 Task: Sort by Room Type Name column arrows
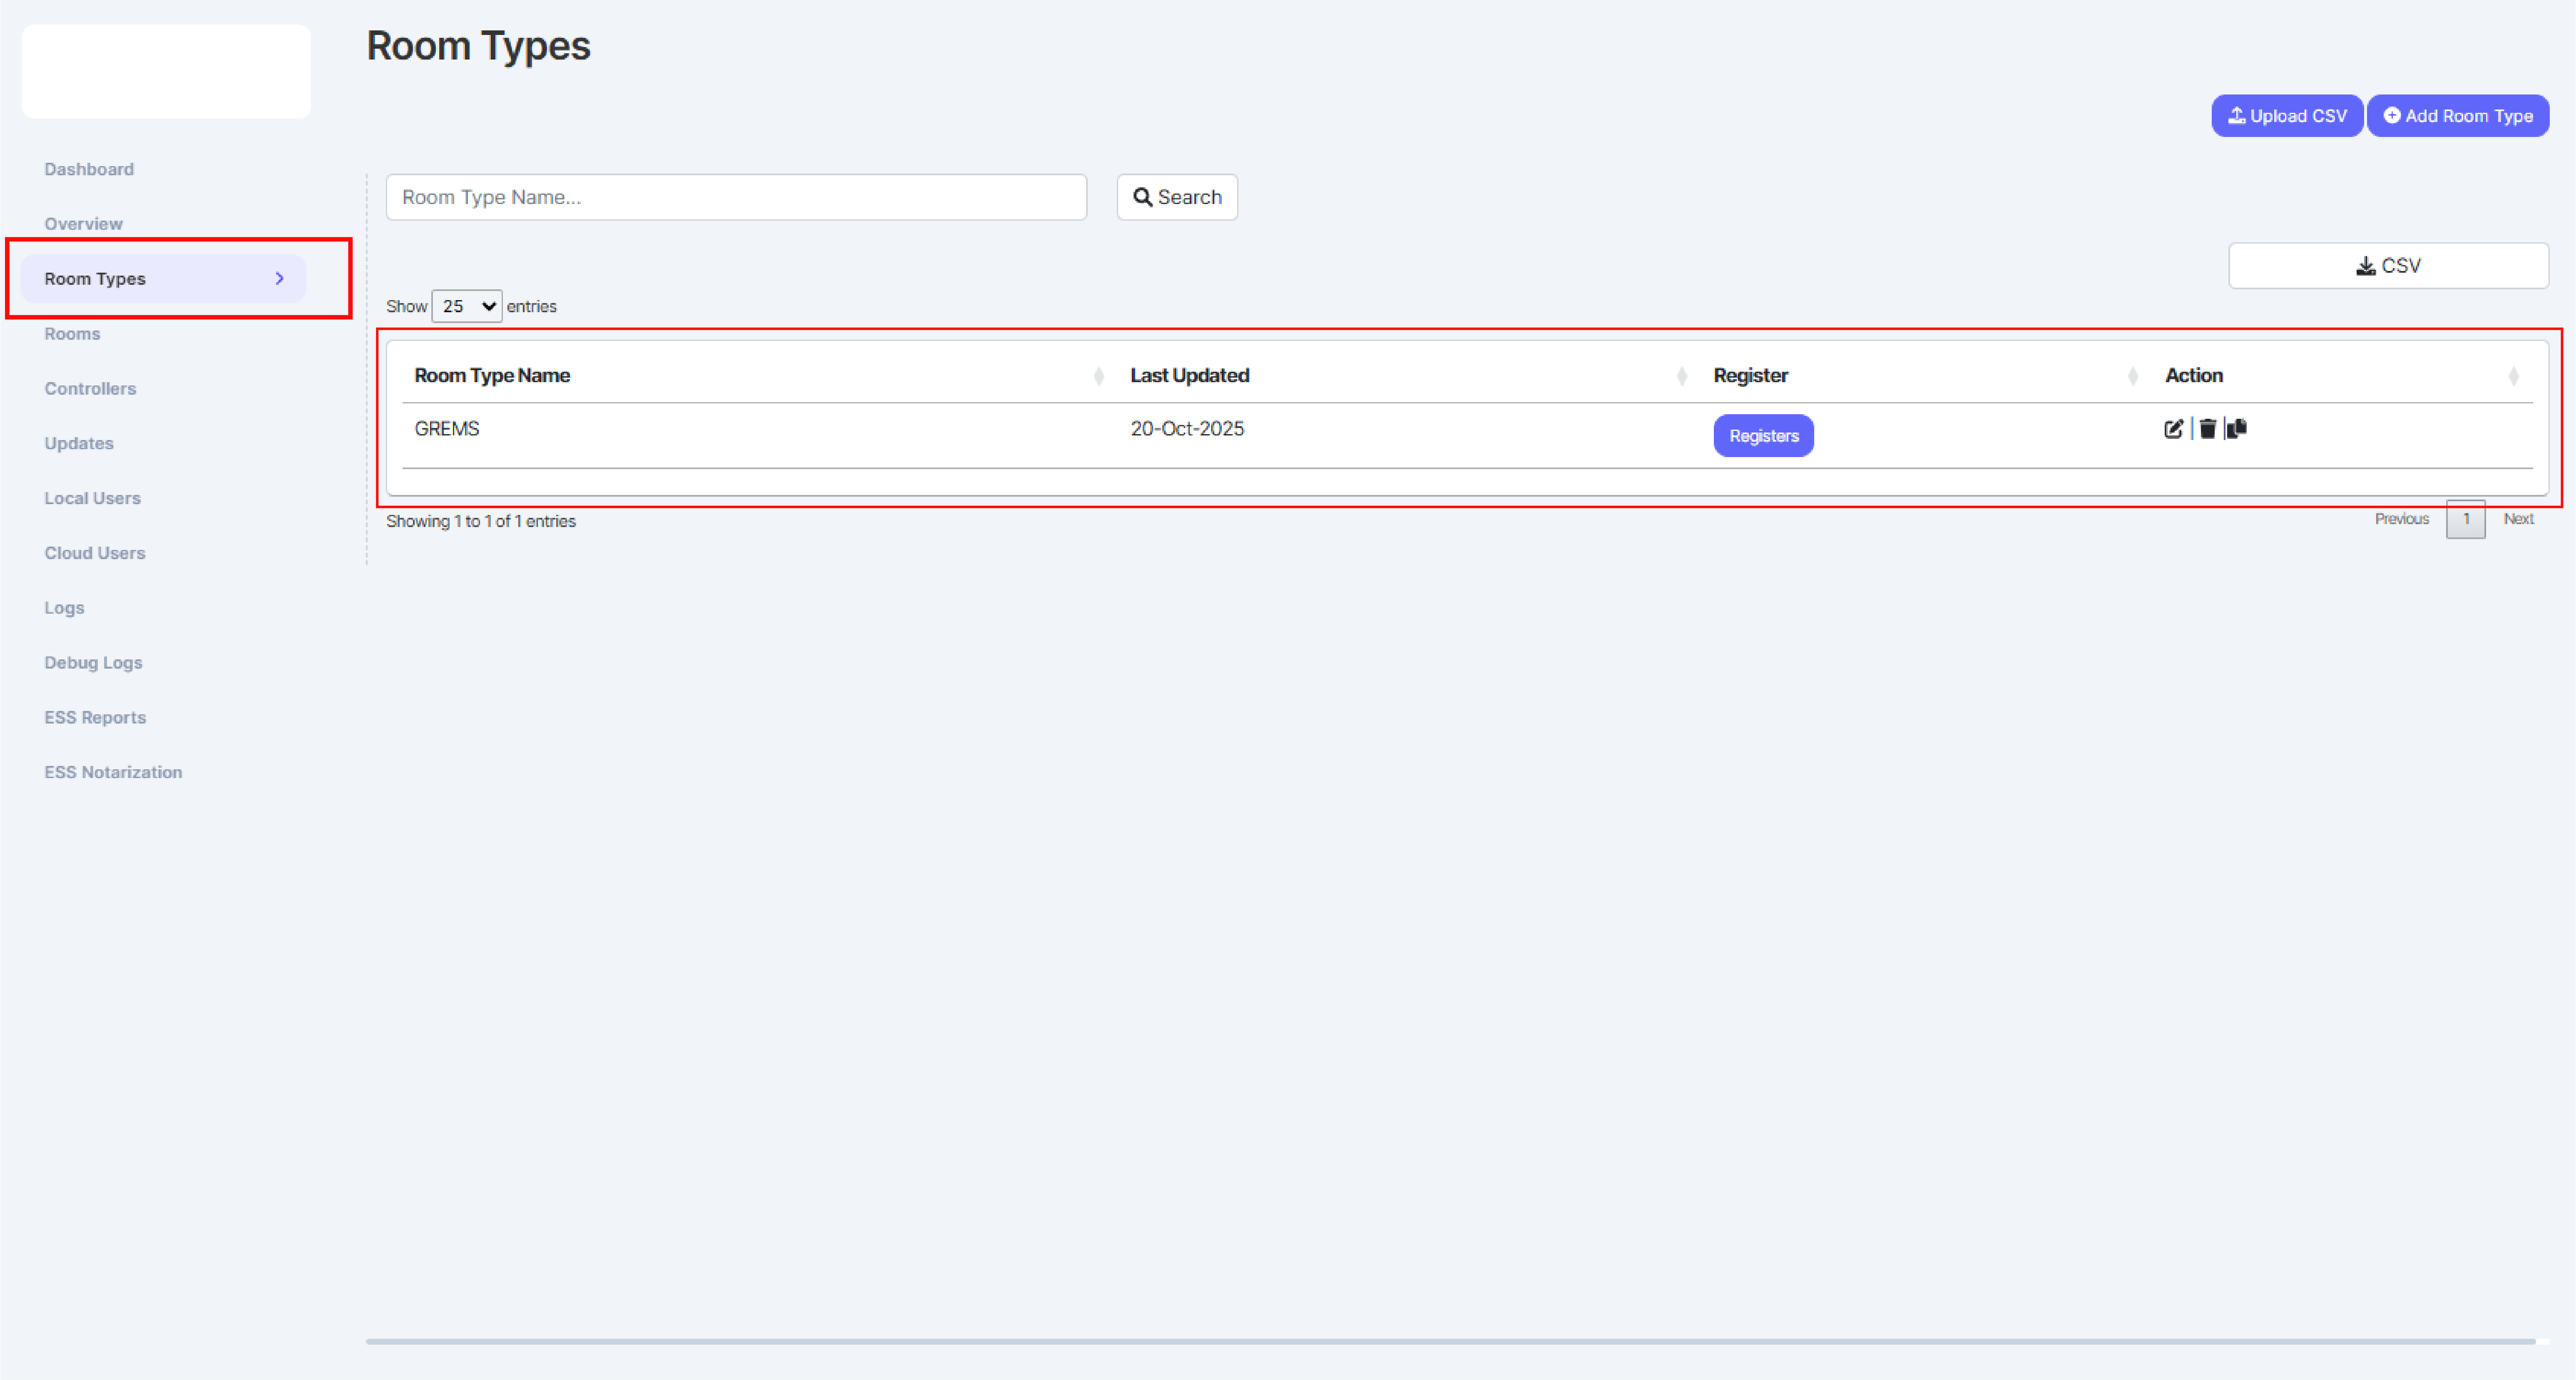pos(1098,376)
